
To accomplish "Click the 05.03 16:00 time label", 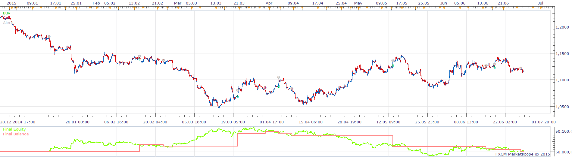I will (x=194, y=122).
